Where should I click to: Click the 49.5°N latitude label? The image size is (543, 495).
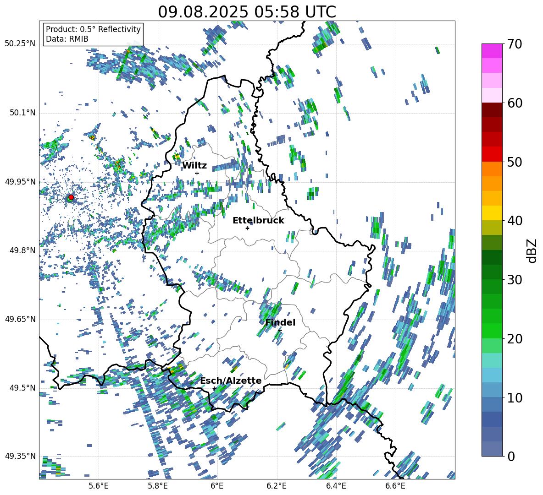22,387
